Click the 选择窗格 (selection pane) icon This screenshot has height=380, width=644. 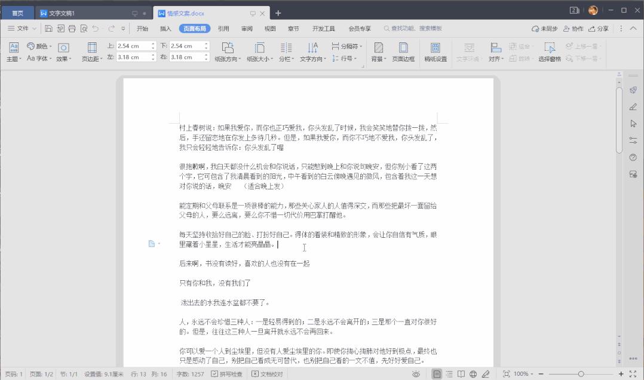548,53
